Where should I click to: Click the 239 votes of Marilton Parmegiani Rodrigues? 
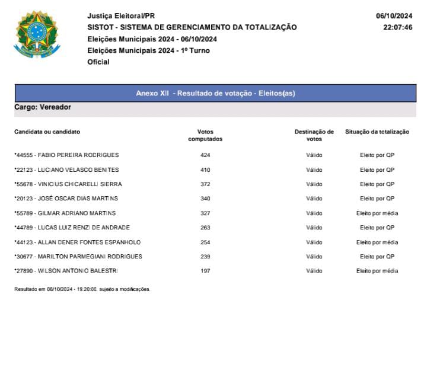pos(205,257)
